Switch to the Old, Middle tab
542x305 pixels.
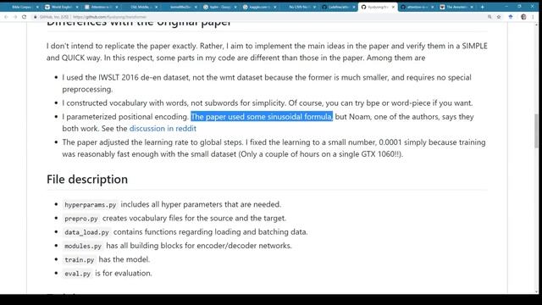[141, 7]
